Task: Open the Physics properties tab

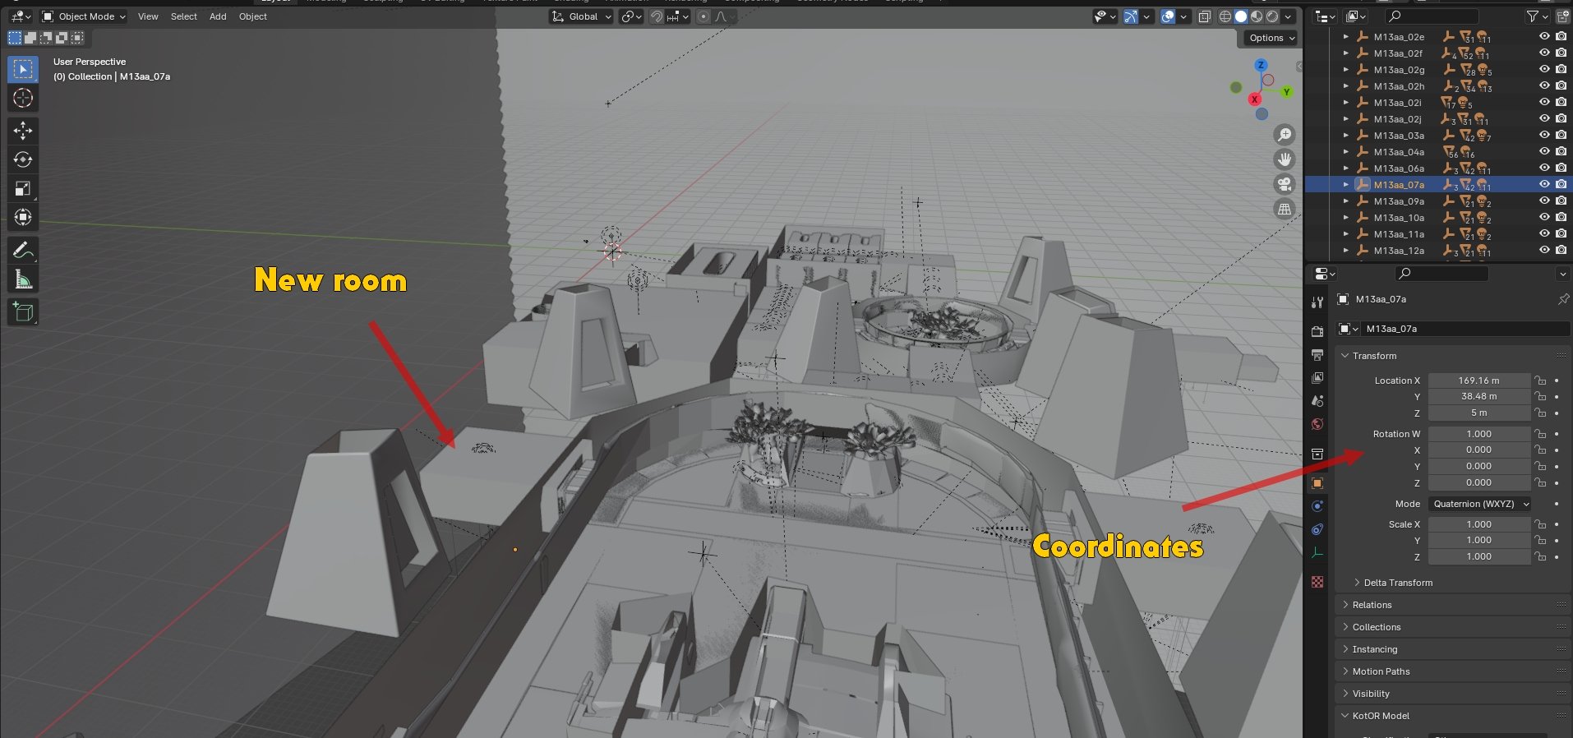Action: click(x=1317, y=506)
